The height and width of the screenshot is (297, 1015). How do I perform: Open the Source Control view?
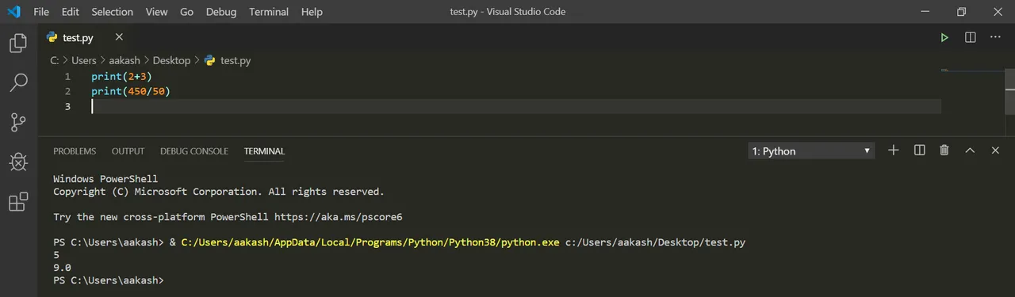pos(17,122)
